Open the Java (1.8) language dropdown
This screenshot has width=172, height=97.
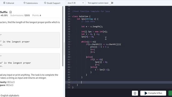pyautogui.click(x=76, y=3)
